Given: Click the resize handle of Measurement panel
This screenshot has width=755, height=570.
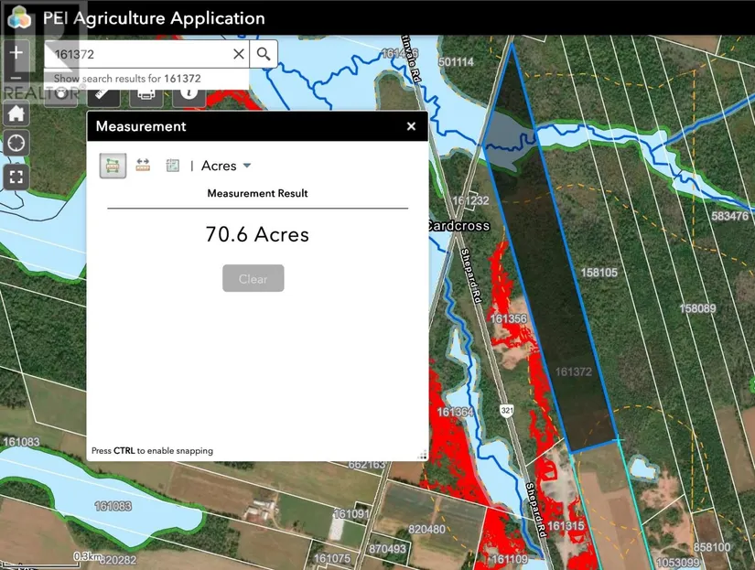Looking at the screenshot, I should (423, 455).
